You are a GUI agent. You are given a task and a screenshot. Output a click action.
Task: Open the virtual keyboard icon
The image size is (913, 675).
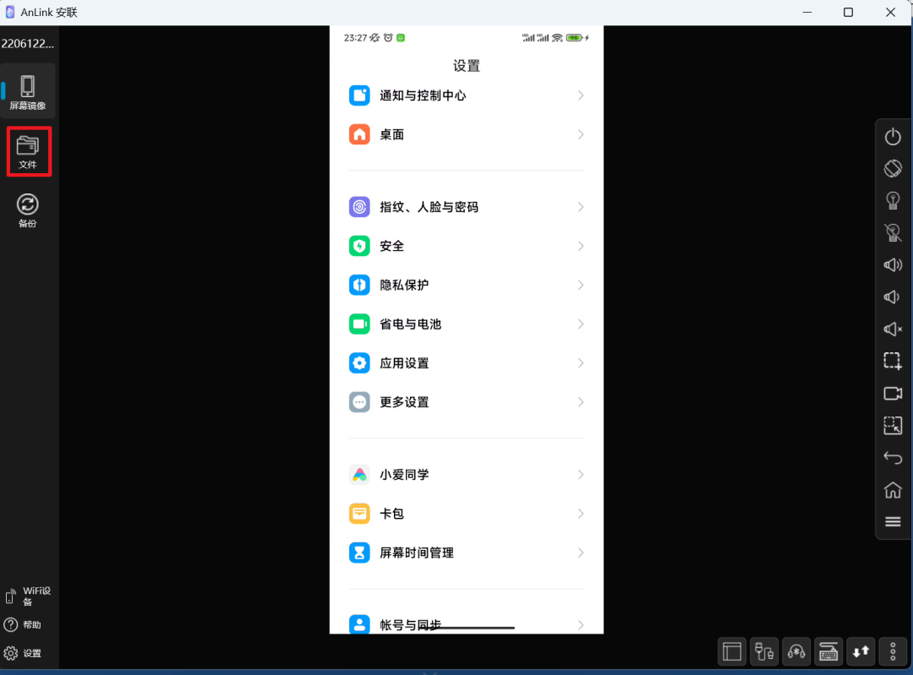(x=828, y=651)
